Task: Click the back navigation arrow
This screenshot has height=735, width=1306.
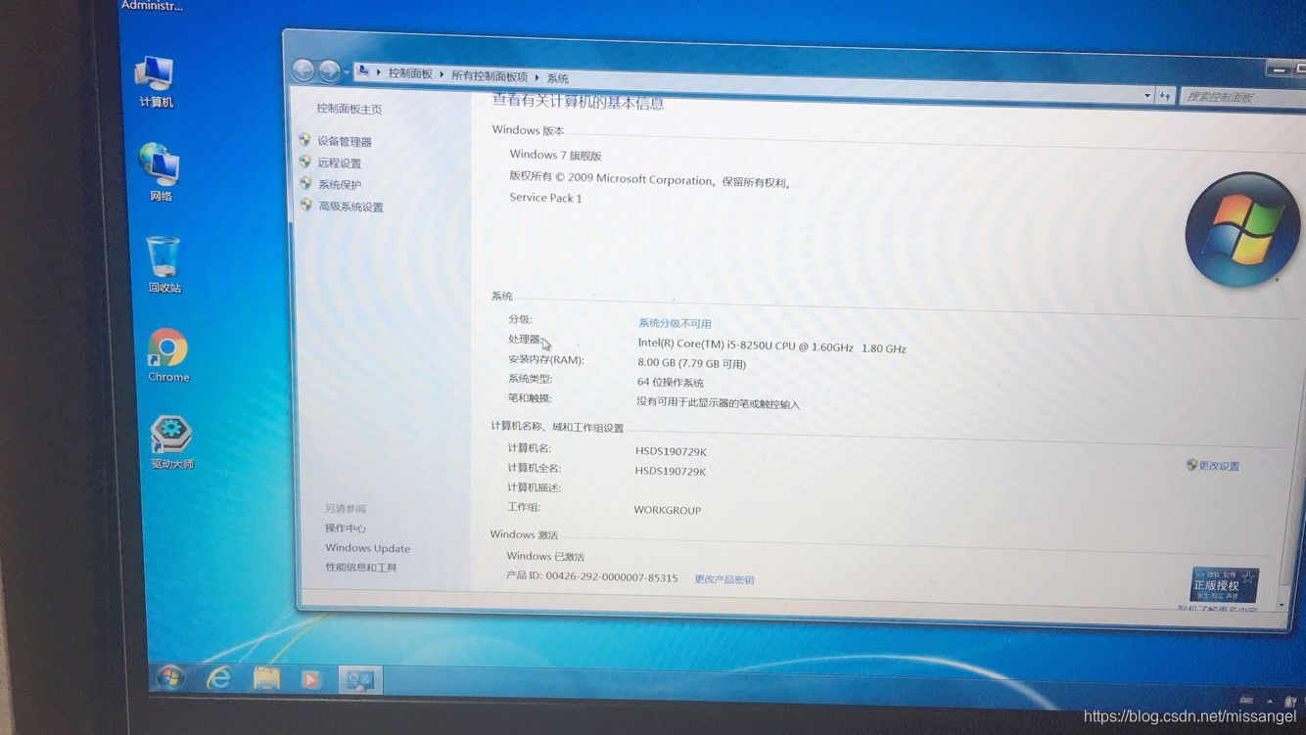Action: [x=303, y=69]
